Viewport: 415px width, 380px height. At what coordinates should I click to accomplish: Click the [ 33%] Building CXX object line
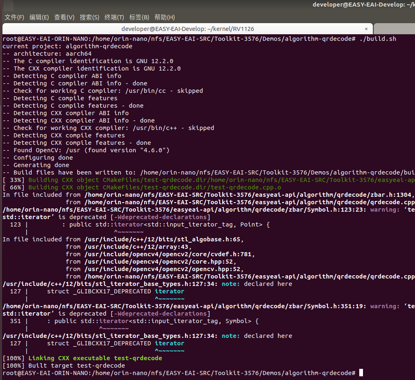(209, 180)
